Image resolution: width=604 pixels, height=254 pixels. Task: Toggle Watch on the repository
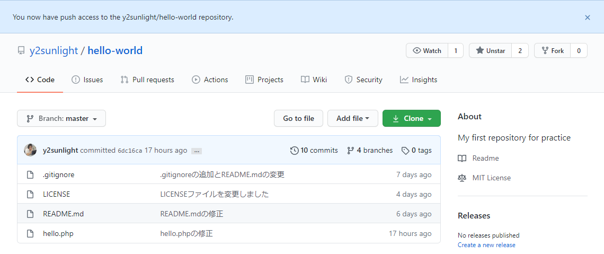[x=427, y=51]
